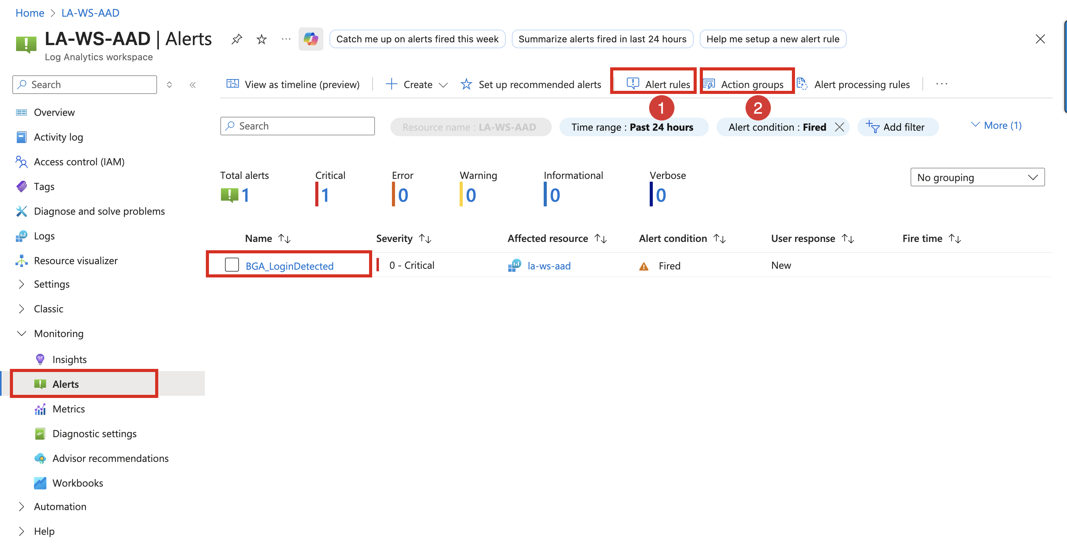Sort alerts by Affected resource column

click(x=601, y=239)
